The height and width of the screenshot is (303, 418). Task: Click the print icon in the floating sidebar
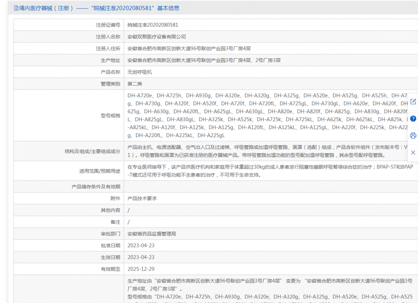[x=413, y=136]
